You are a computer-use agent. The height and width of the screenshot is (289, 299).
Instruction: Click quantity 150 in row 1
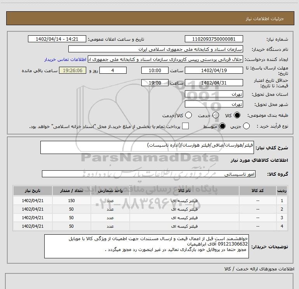(71, 201)
